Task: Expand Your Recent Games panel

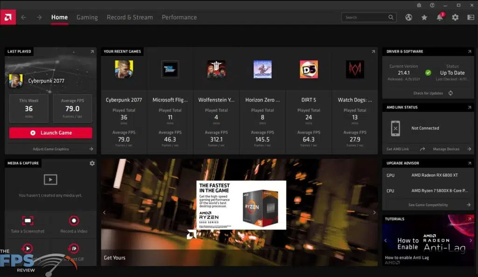Action: coord(373,52)
